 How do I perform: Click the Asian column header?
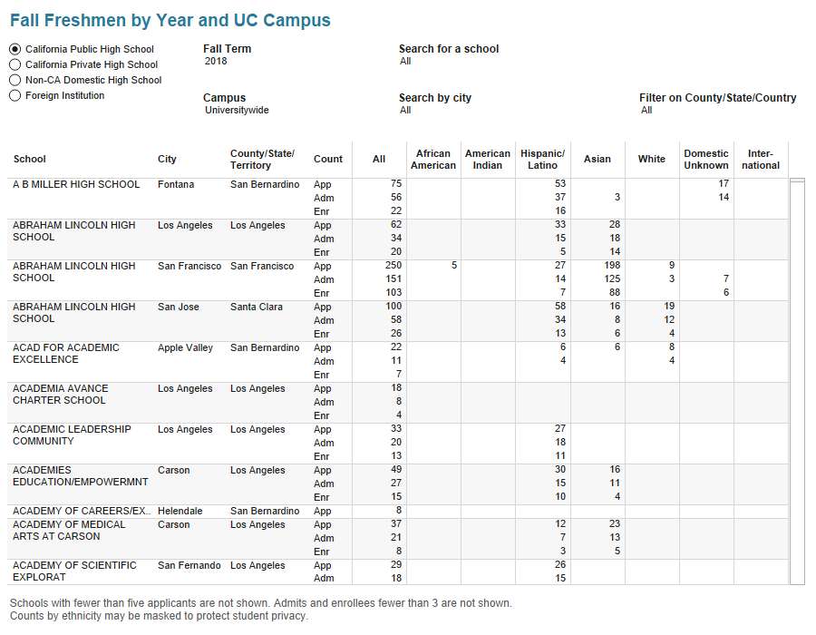(x=597, y=159)
